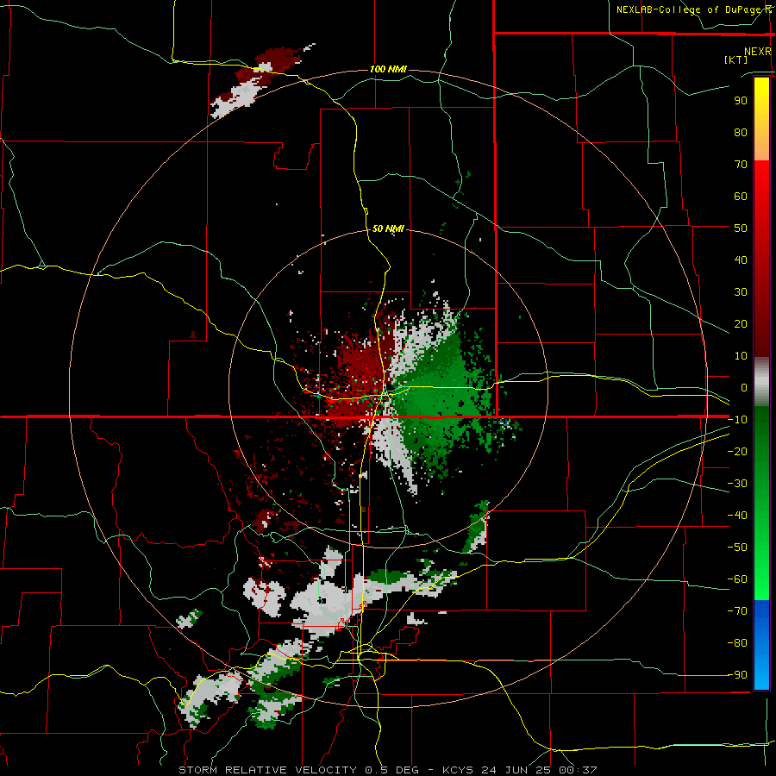Image resolution: width=776 pixels, height=776 pixels.
Task: Select the -90 value on velocity scale
Action: click(x=737, y=675)
